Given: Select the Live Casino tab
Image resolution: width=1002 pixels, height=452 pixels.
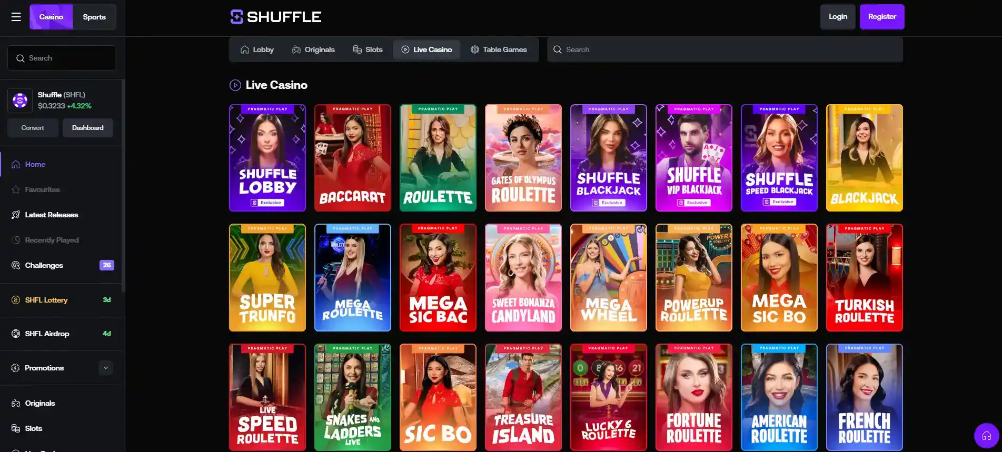Looking at the screenshot, I should click(x=426, y=49).
